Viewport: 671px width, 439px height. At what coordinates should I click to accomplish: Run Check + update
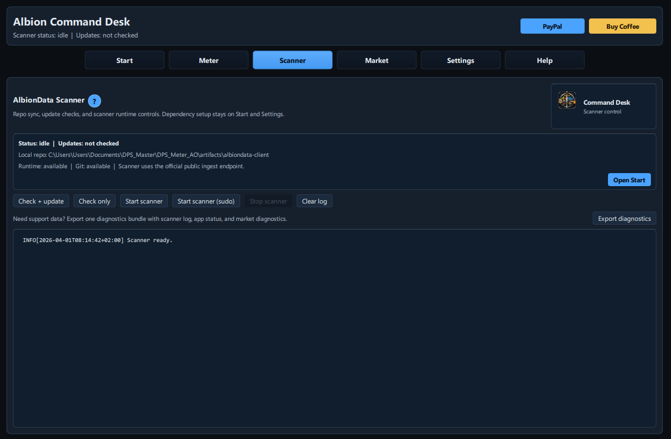tap(41, 201)
